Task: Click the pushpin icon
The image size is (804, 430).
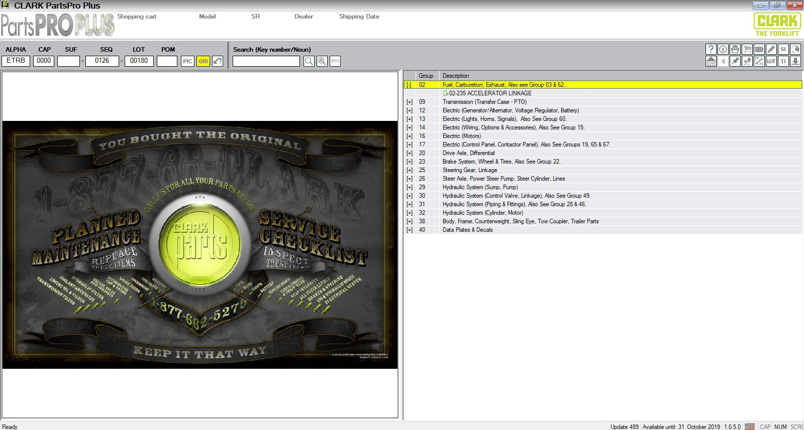Action: click(x=735, y=61)
